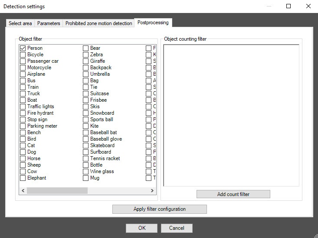Uncheck the Person object filter
The height and width of the screenshot is (238, 318).
23,48
